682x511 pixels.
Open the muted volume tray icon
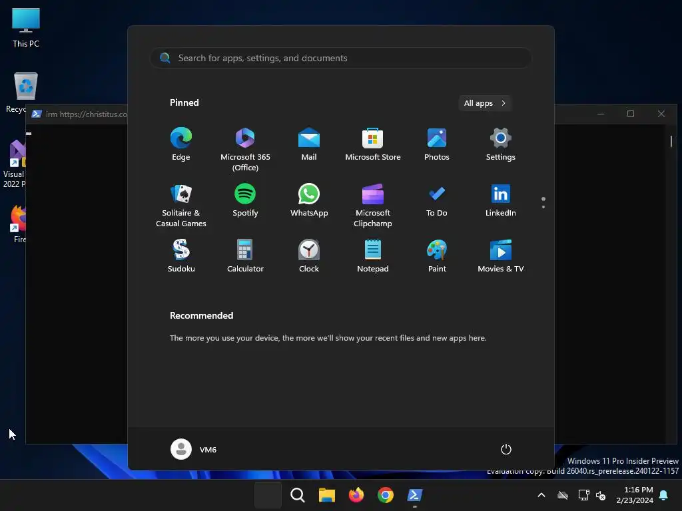coord(601,495)
